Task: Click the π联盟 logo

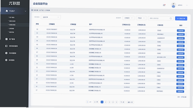Action: tap(14, 3)
